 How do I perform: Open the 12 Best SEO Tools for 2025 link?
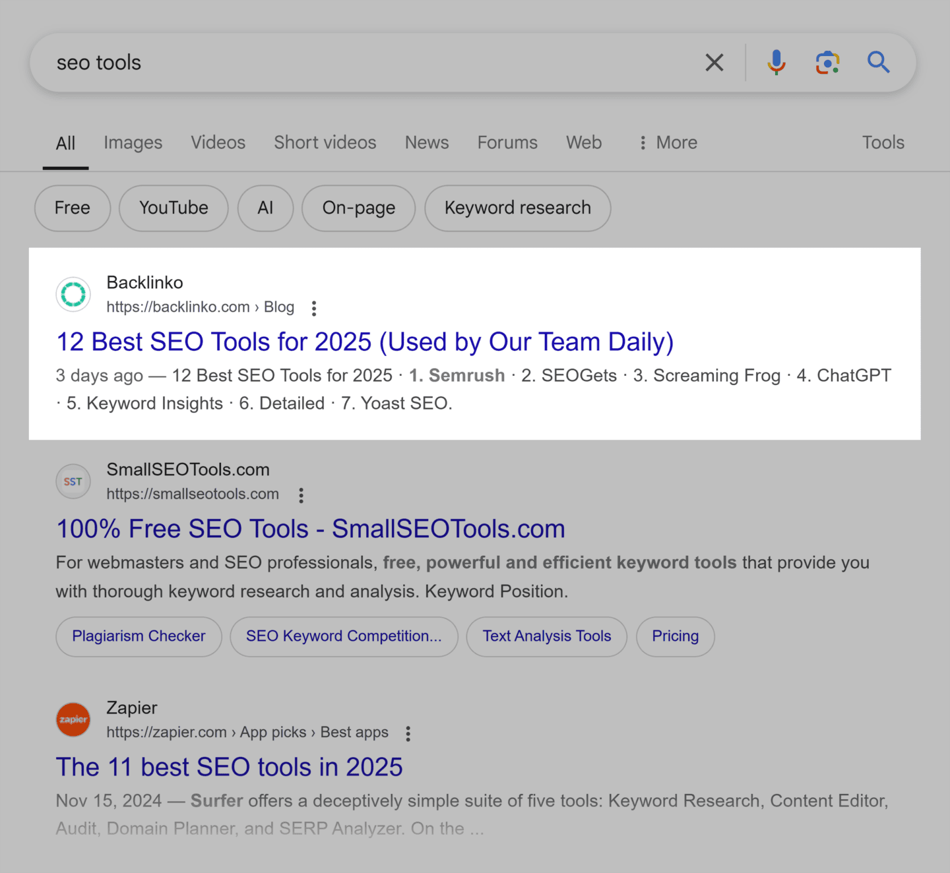click(365, 342)
